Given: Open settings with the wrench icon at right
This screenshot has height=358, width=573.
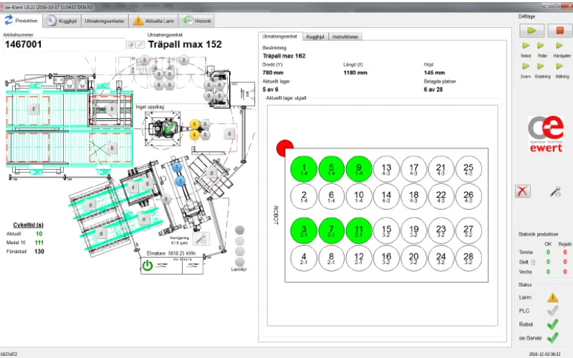Looking at the screenshot, I should coord(554,191).
